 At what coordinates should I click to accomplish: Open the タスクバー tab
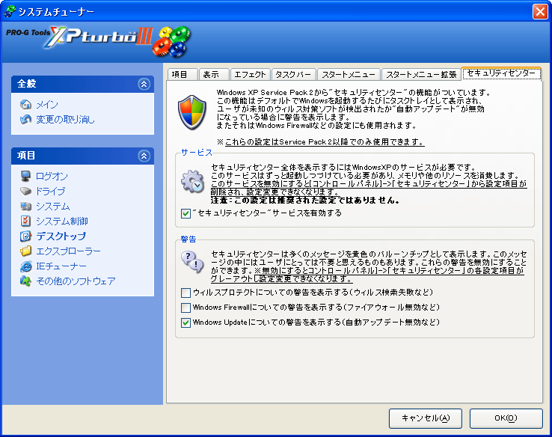(294, 75)
